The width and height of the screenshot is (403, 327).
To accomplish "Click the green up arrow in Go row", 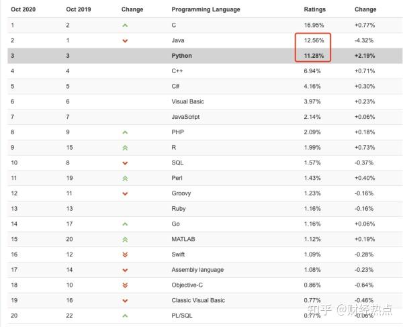I will click(x=125, y=224).
